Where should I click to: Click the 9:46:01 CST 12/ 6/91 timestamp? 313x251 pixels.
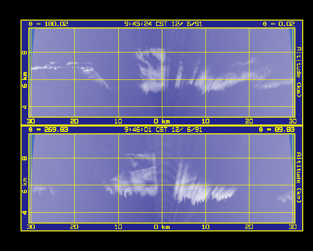[x=163, y=130]
